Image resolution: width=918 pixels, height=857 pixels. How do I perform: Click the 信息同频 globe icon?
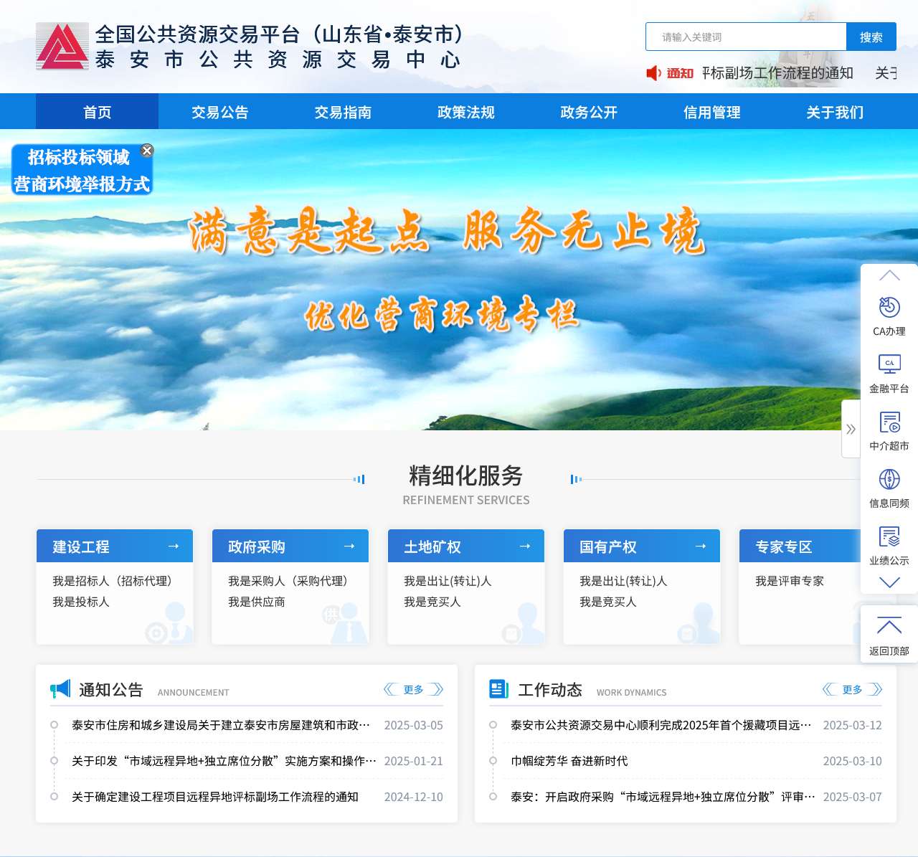[889, 480]
